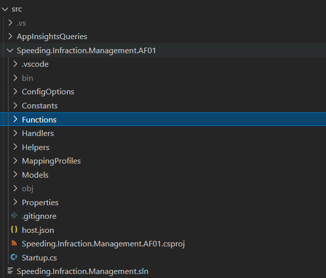The width and height of the screenshot is (326, 278).
Task: Collapse the src root folder chevron
Action: tap(6, 9)
